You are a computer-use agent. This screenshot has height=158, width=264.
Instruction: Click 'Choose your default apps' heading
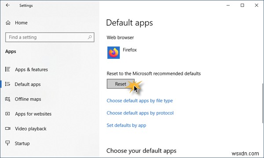141,151
